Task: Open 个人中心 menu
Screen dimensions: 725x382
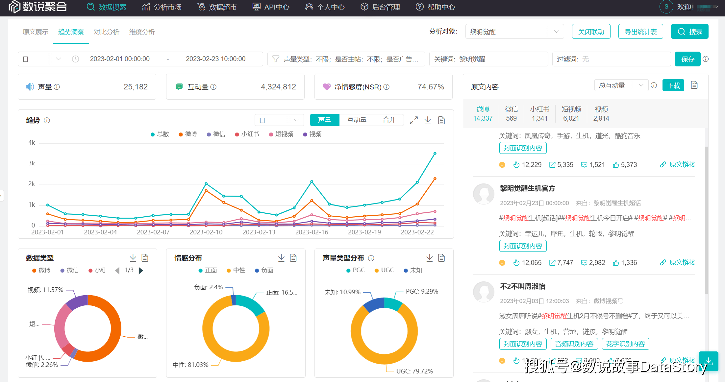Action: coord(325,7)
